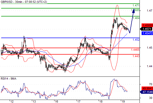The image size is (153, 103).
Task: Click the 1.44 price axis label
Action: click(149, 66)
